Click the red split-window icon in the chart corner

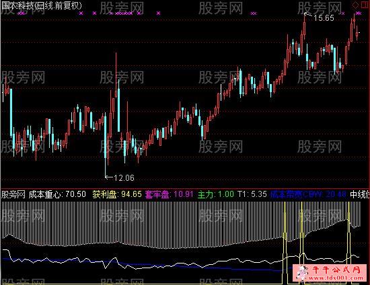[x=365, y=5]
